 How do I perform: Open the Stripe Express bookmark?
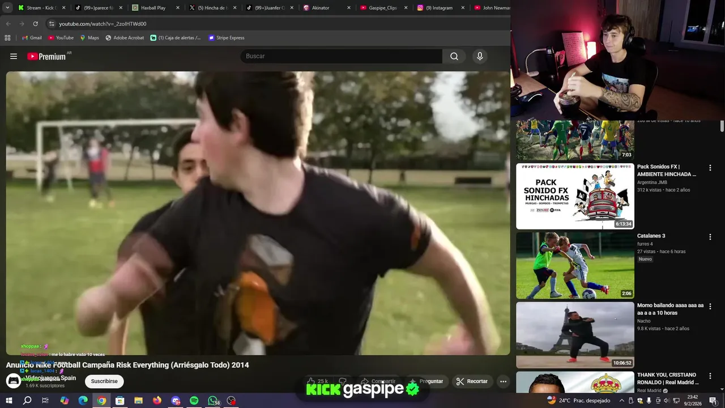coord(227,38)
